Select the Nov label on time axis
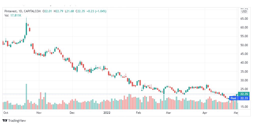Screen dimensions: 253x125 pyautogui.click(x=39, y=113)
